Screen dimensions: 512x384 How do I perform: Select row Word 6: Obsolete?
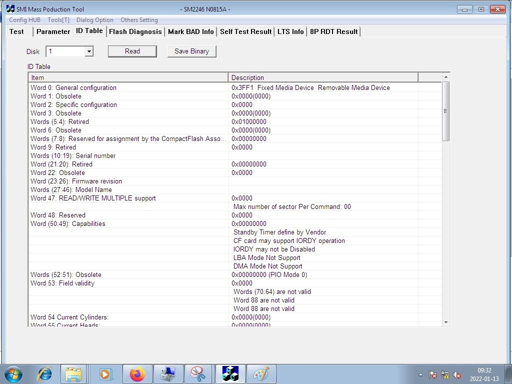(x=235, y=130)
